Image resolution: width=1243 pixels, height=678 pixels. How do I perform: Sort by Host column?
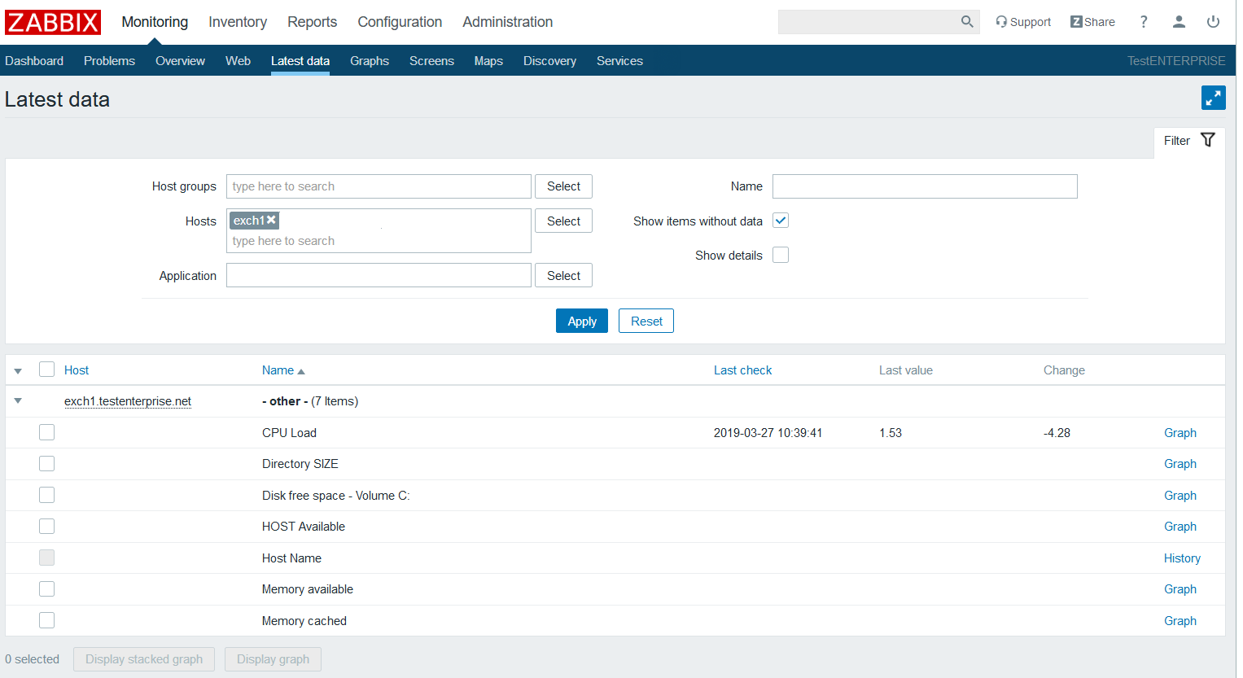point(77,370)
